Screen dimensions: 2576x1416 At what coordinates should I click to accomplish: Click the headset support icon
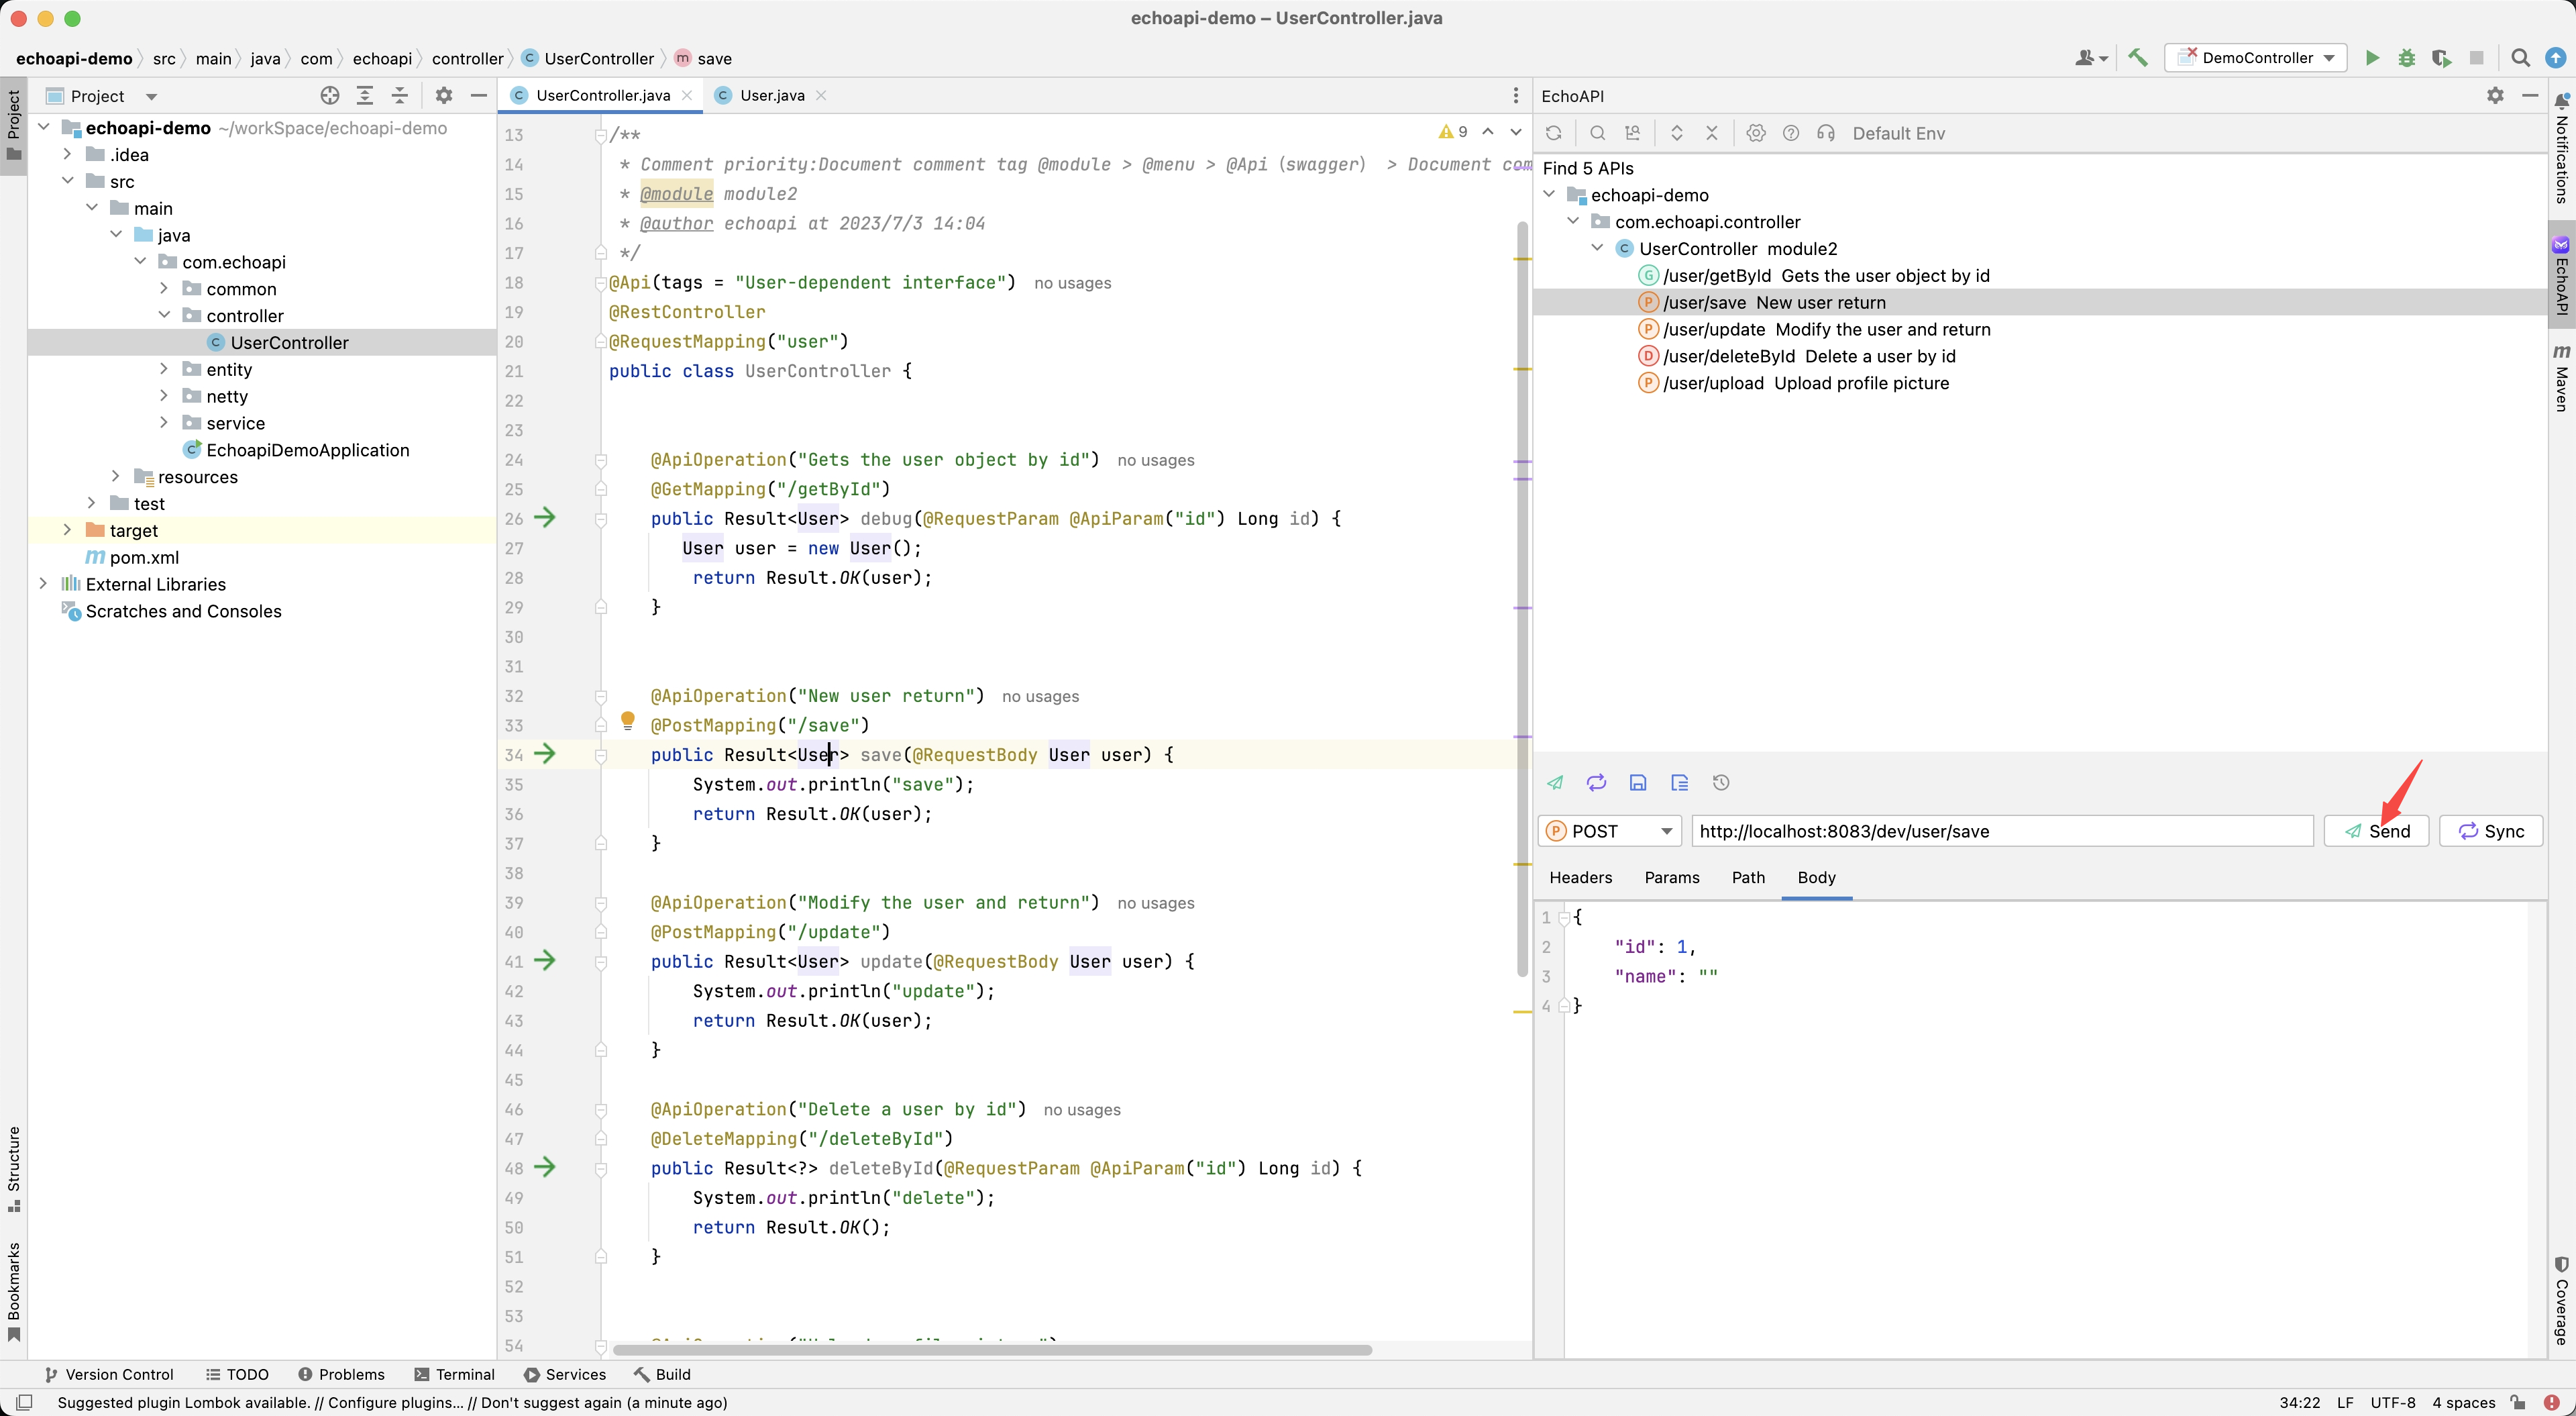(x=1825, y=133)
